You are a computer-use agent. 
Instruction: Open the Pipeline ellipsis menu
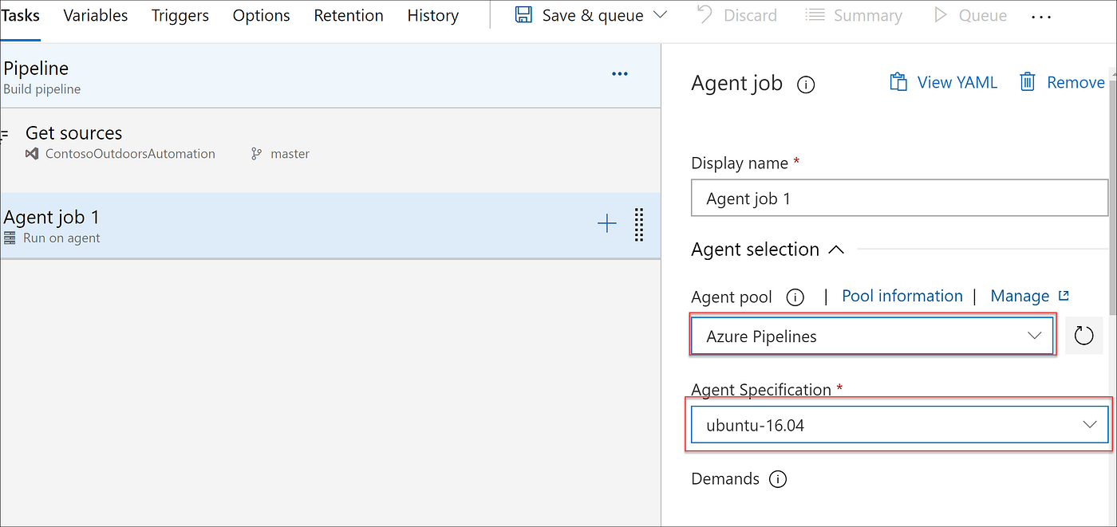pos(620,74)
